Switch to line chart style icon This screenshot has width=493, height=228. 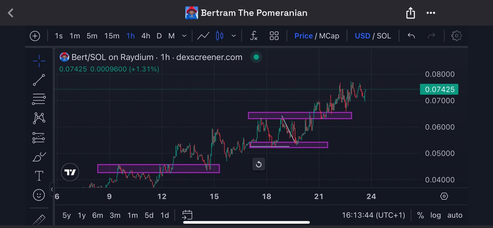pos(203,36)
